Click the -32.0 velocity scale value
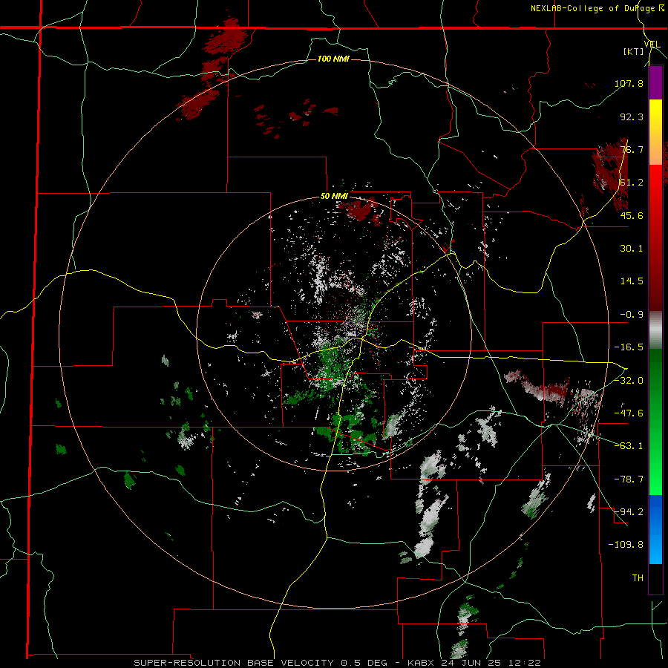 [x=629, y=380]
